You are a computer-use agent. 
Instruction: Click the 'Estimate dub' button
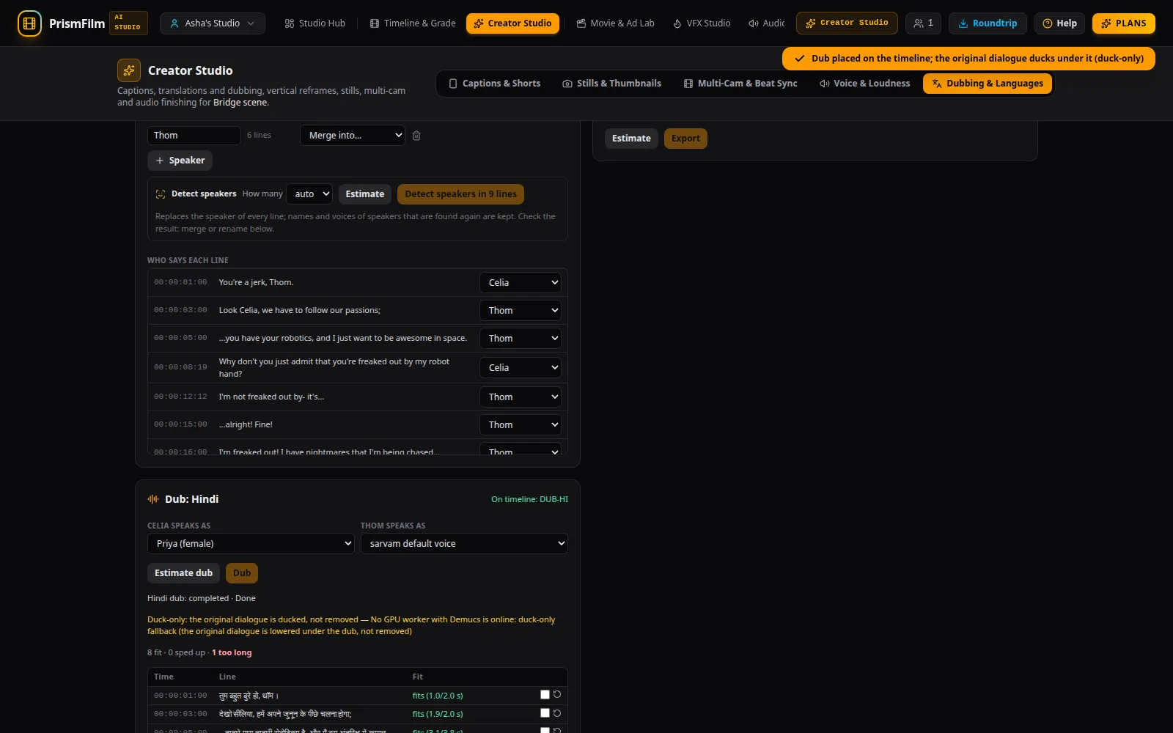pos(183,573)
